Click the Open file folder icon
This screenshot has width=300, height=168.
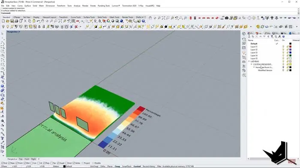coord(8,21)
